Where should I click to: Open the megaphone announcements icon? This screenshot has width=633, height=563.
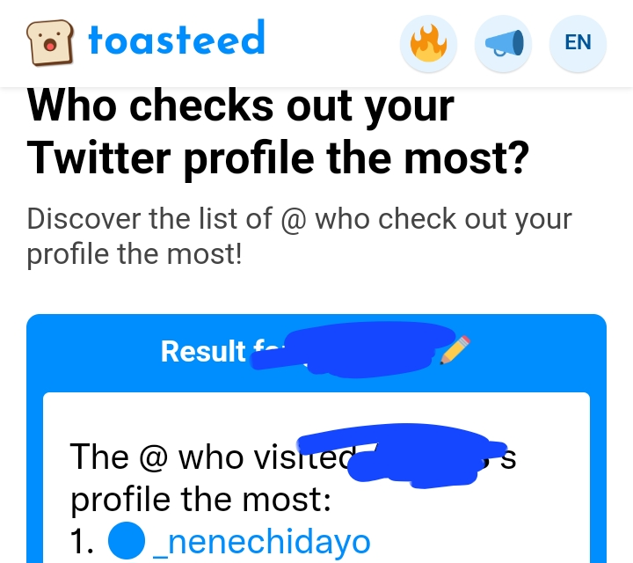coord(503,44)
